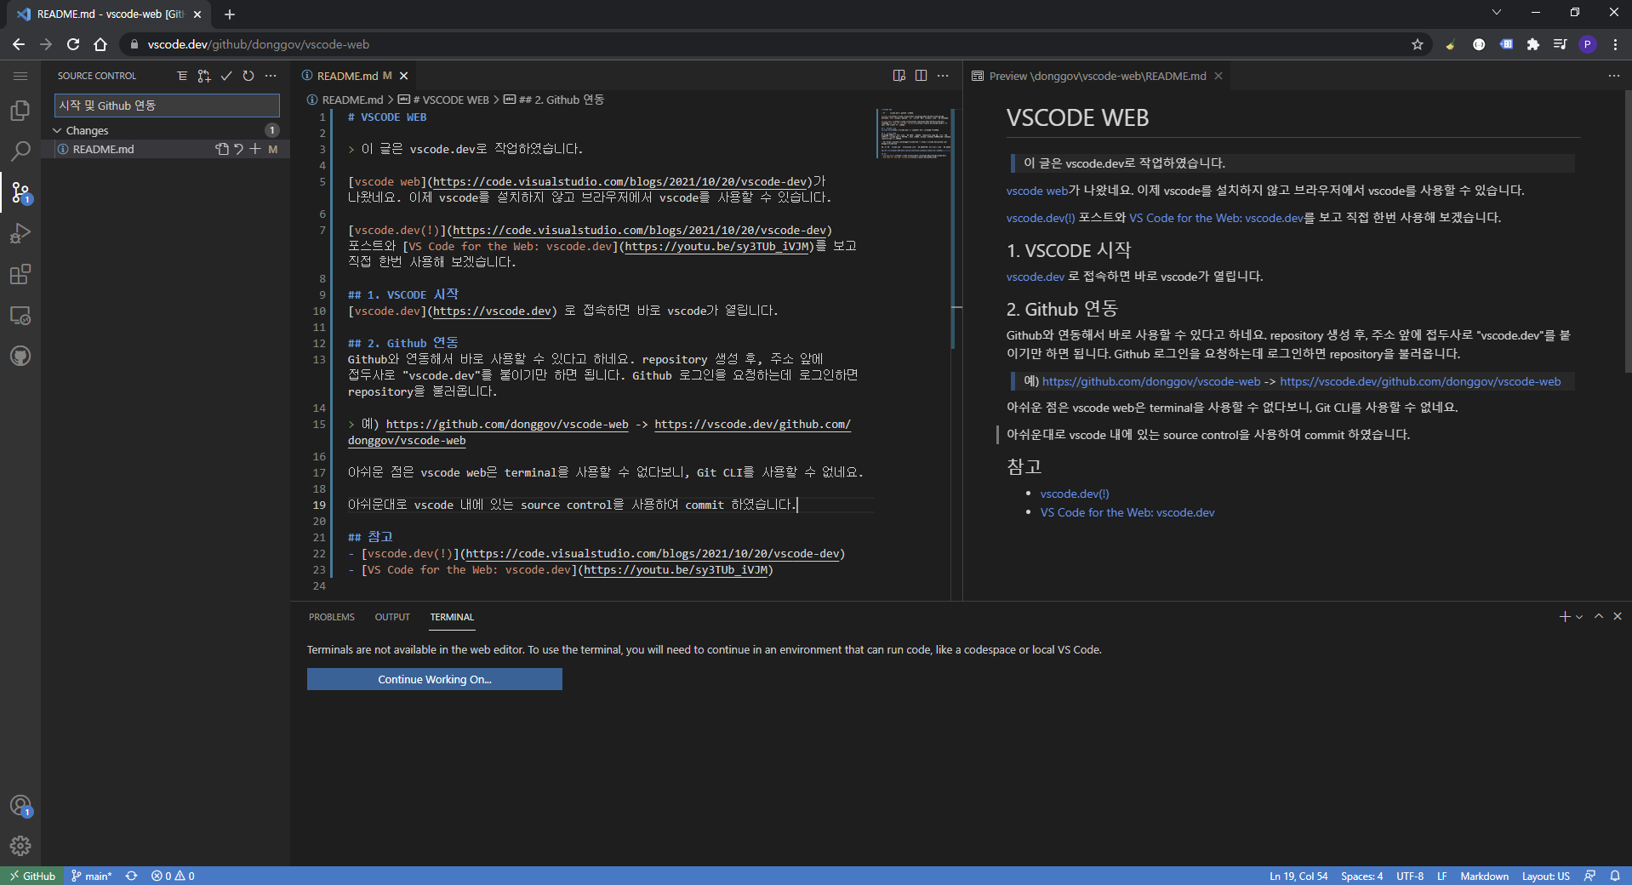
Task: Click '# VSCODE WEB' breadcrumb item
Action: click(444, 100)
